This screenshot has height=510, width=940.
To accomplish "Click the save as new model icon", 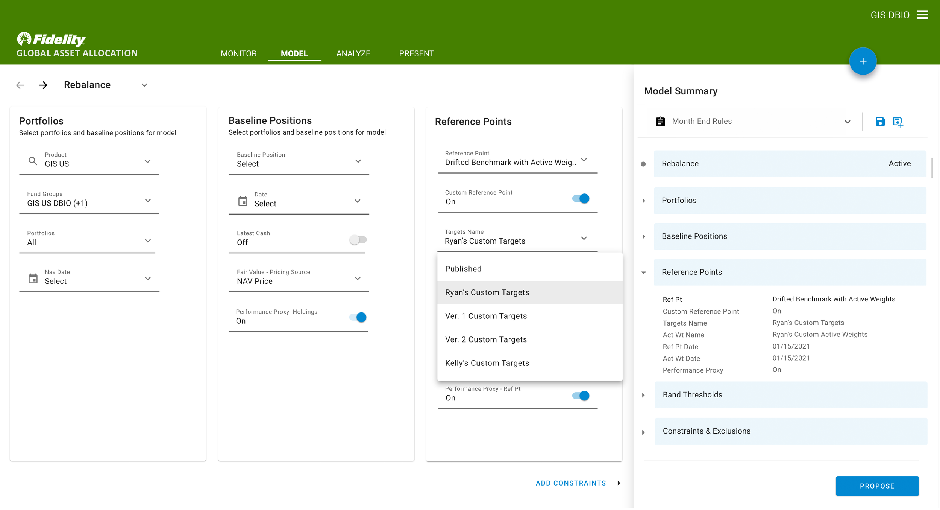I will click(898, 122).
